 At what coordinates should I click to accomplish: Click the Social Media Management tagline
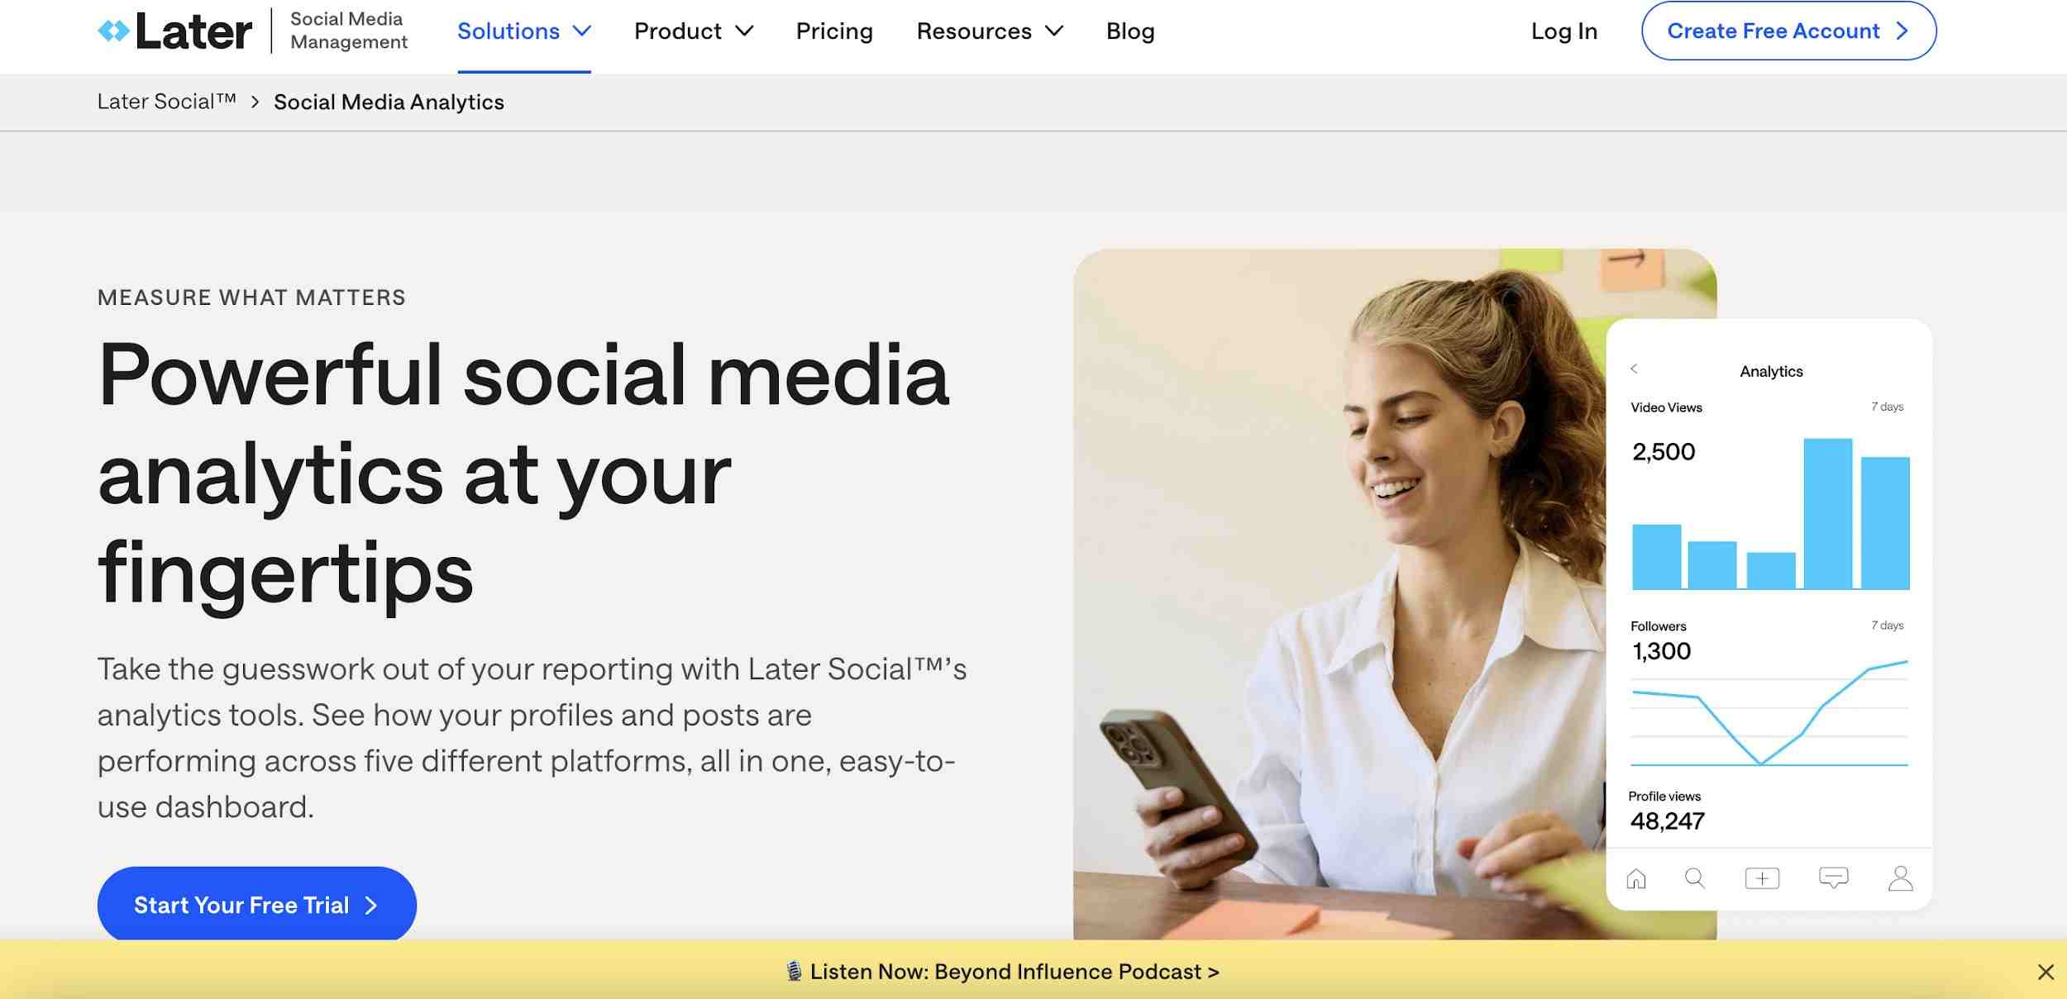pos(348,31)
